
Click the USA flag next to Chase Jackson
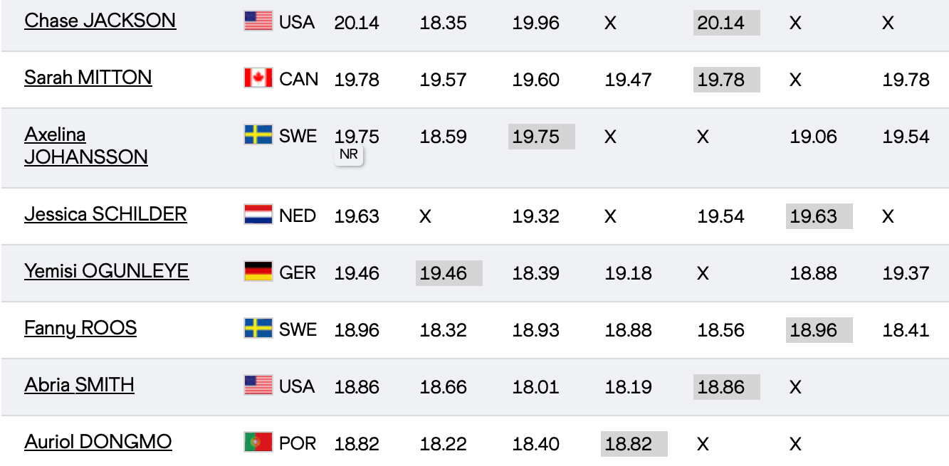(x=258, y=21)
